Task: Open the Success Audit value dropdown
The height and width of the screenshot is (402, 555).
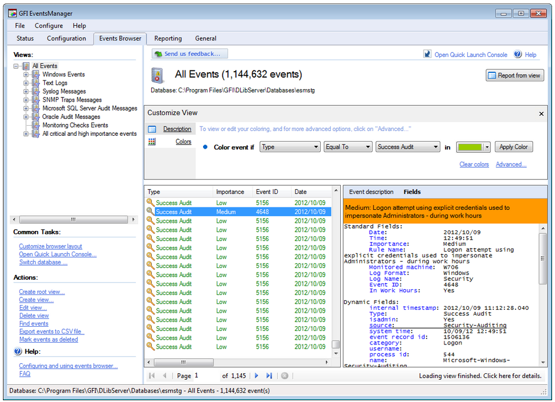Action: pyautogui.click(x=408, y=147)
